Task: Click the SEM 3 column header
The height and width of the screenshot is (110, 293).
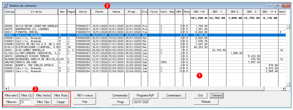Action: click(252, 12)
